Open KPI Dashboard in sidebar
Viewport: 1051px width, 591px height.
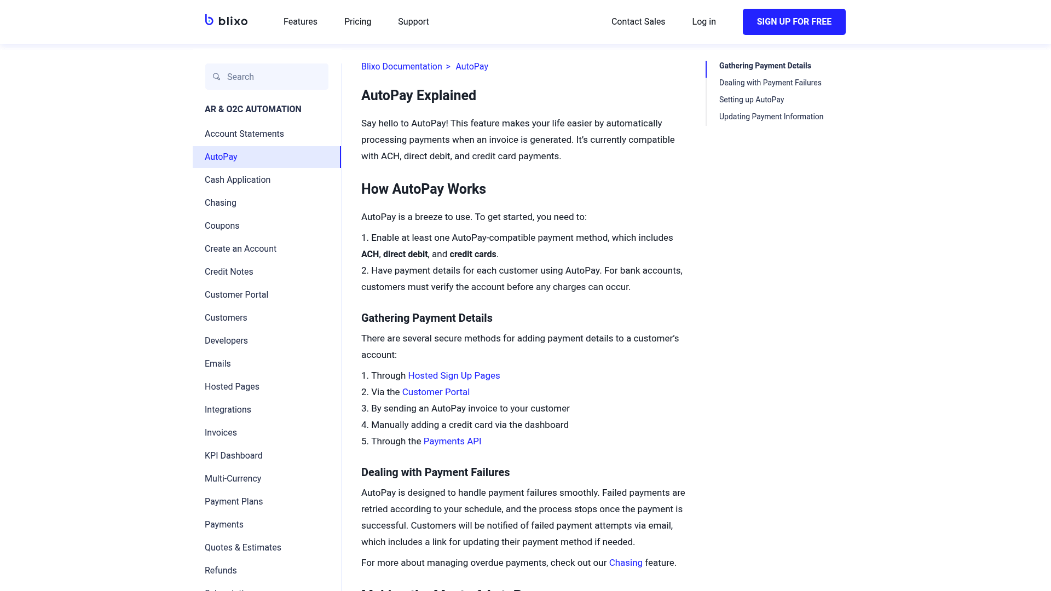[234, 456]
